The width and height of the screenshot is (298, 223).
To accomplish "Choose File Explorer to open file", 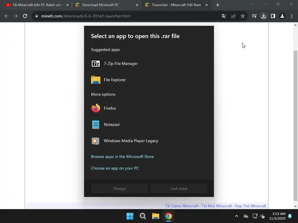I will tap(149, 80).
